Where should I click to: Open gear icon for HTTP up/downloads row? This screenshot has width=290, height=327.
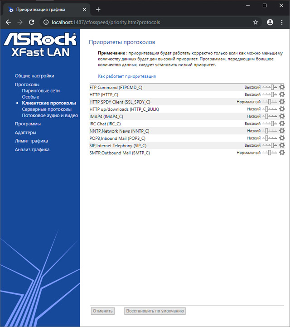pos(282,109)
